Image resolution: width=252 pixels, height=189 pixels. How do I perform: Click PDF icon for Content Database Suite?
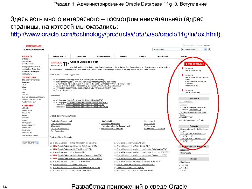pos(115,161)
